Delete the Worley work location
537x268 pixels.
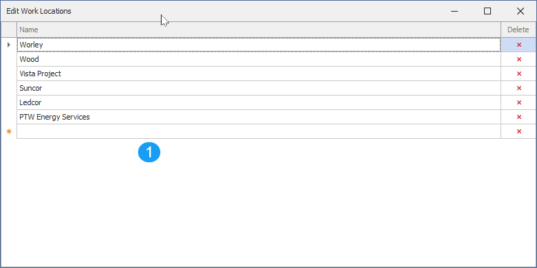518,45
